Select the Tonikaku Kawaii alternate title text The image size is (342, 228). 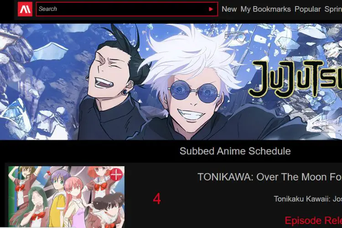tap(308, 199)
